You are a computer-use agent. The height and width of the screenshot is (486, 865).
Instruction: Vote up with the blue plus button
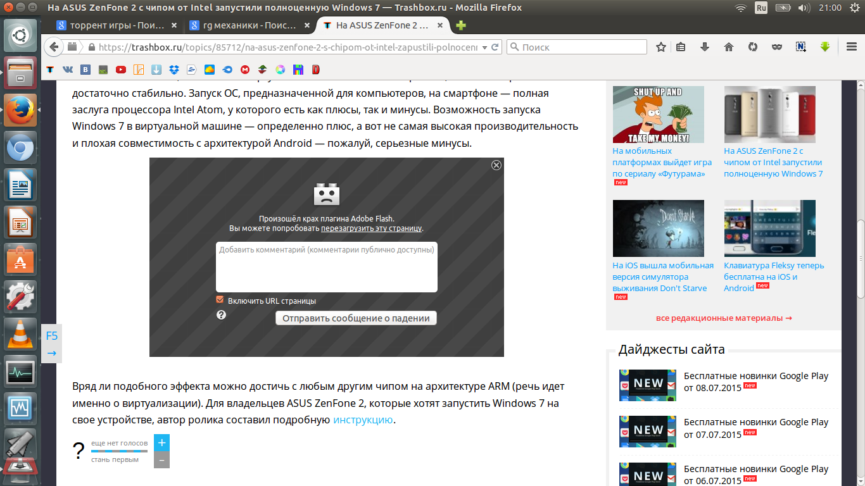(161, 442)
